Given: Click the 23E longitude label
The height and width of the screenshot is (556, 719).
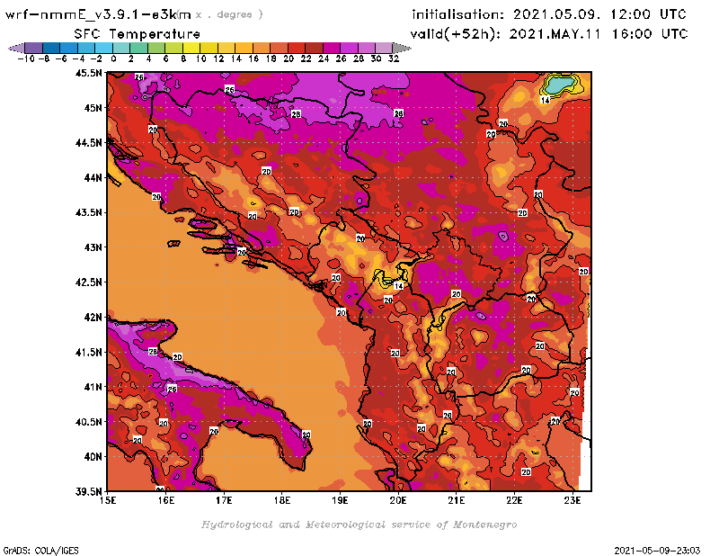Looking at the screenshot, I should tap(573, 500).
